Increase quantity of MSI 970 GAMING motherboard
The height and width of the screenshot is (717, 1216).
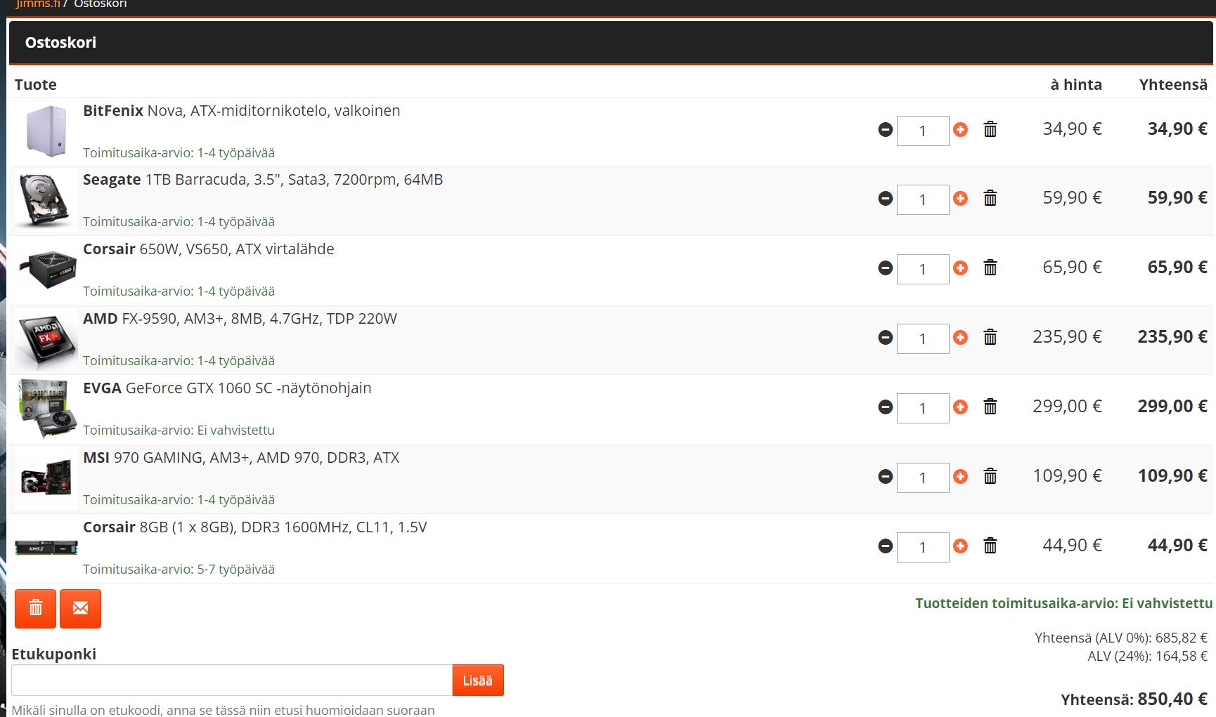[960, 477]
